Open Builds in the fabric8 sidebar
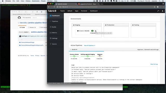This screenshot has width=166, height=93. pyautogui.click(x=56, y=27)
